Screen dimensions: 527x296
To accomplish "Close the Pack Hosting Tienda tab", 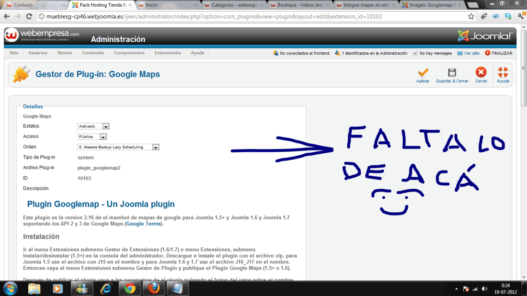I will pos(130,5).
